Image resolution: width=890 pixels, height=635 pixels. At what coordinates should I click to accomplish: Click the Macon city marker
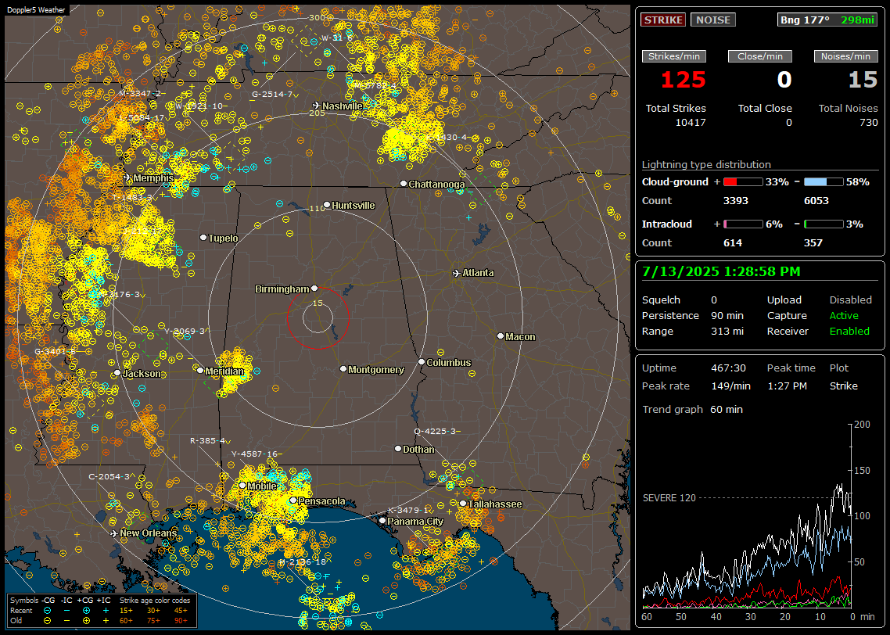(500, 336)
